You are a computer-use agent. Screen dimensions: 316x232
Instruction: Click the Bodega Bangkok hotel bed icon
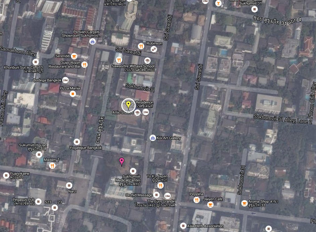click(x=65, y=80)
